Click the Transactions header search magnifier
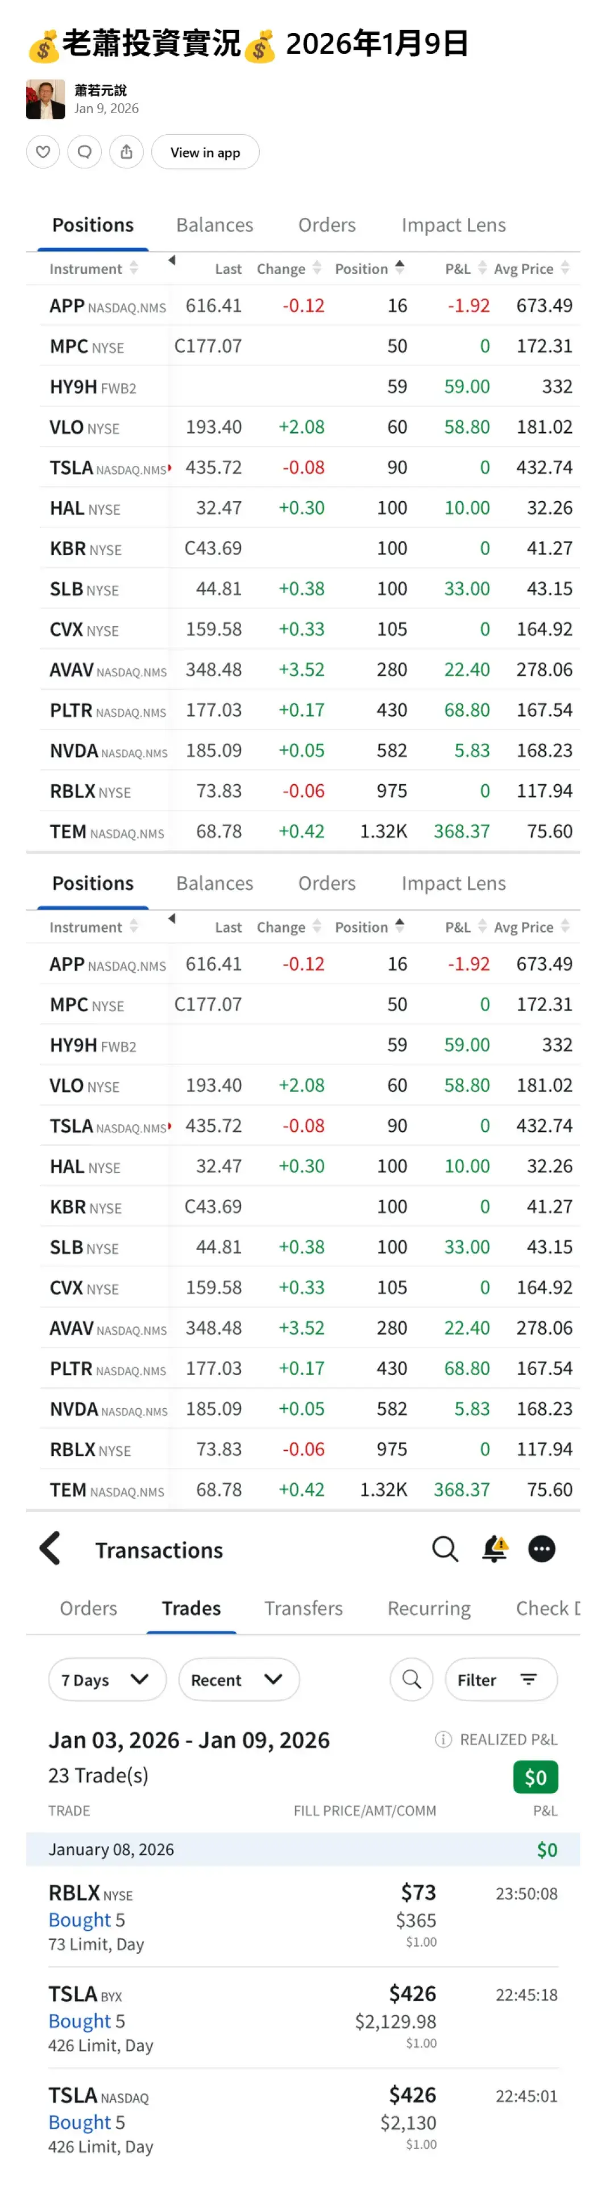Screen dimensions: 614x2202 tap(444, 1549)
